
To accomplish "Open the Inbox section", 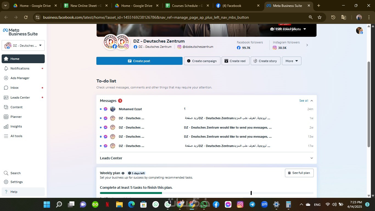I will (23, 88).
